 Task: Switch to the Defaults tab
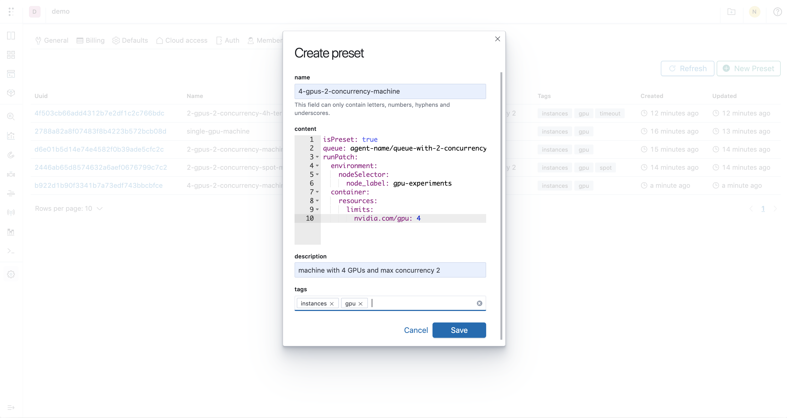(130, 40)
